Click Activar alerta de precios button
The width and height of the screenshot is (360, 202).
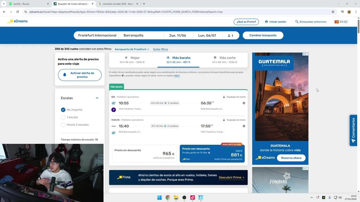80,75
